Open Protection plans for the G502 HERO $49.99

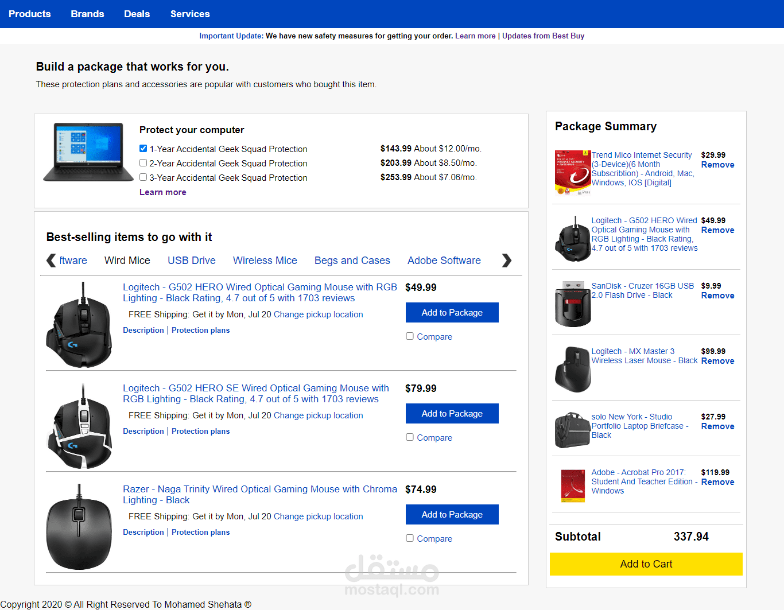point(200,330)
